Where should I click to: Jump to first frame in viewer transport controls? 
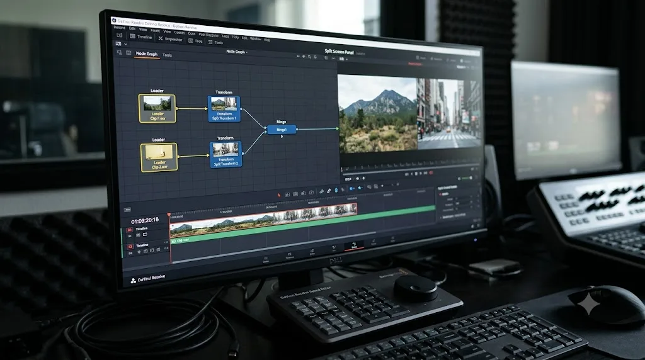(407, 174)
